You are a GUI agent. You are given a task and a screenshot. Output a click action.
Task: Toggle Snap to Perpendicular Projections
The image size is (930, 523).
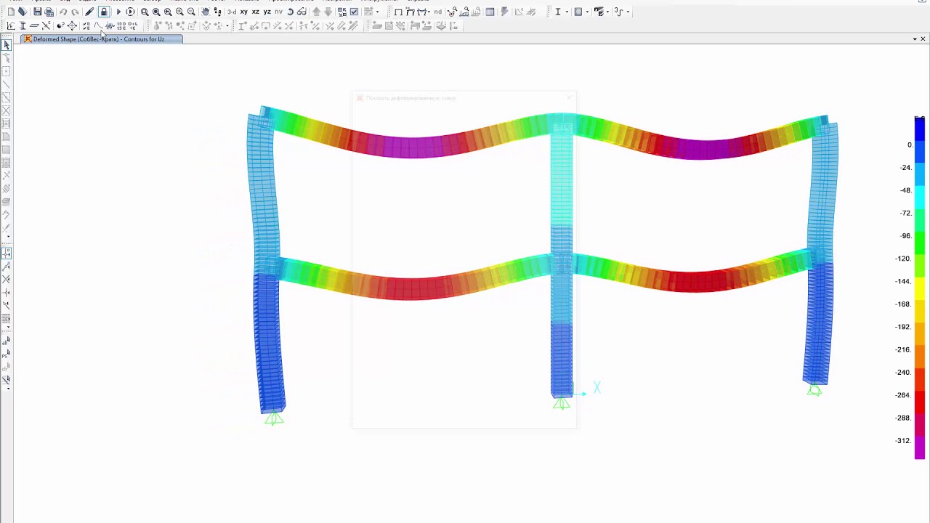point(7,292)
